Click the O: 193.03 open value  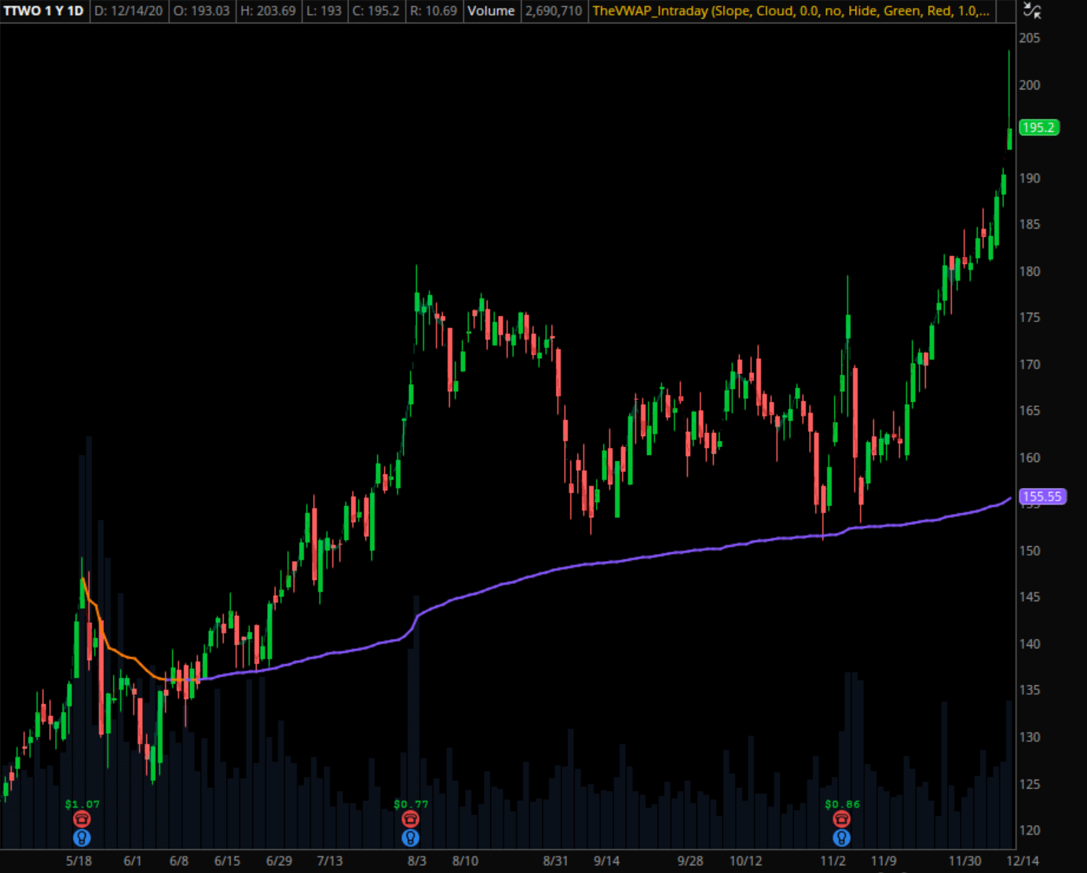click(202, 11)
